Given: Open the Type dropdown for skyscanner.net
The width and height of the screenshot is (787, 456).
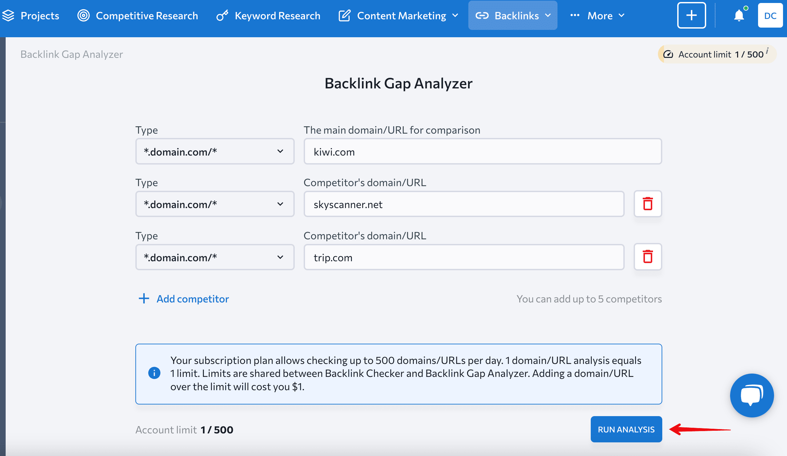Looking at the screenshot, I should point(215,204).
